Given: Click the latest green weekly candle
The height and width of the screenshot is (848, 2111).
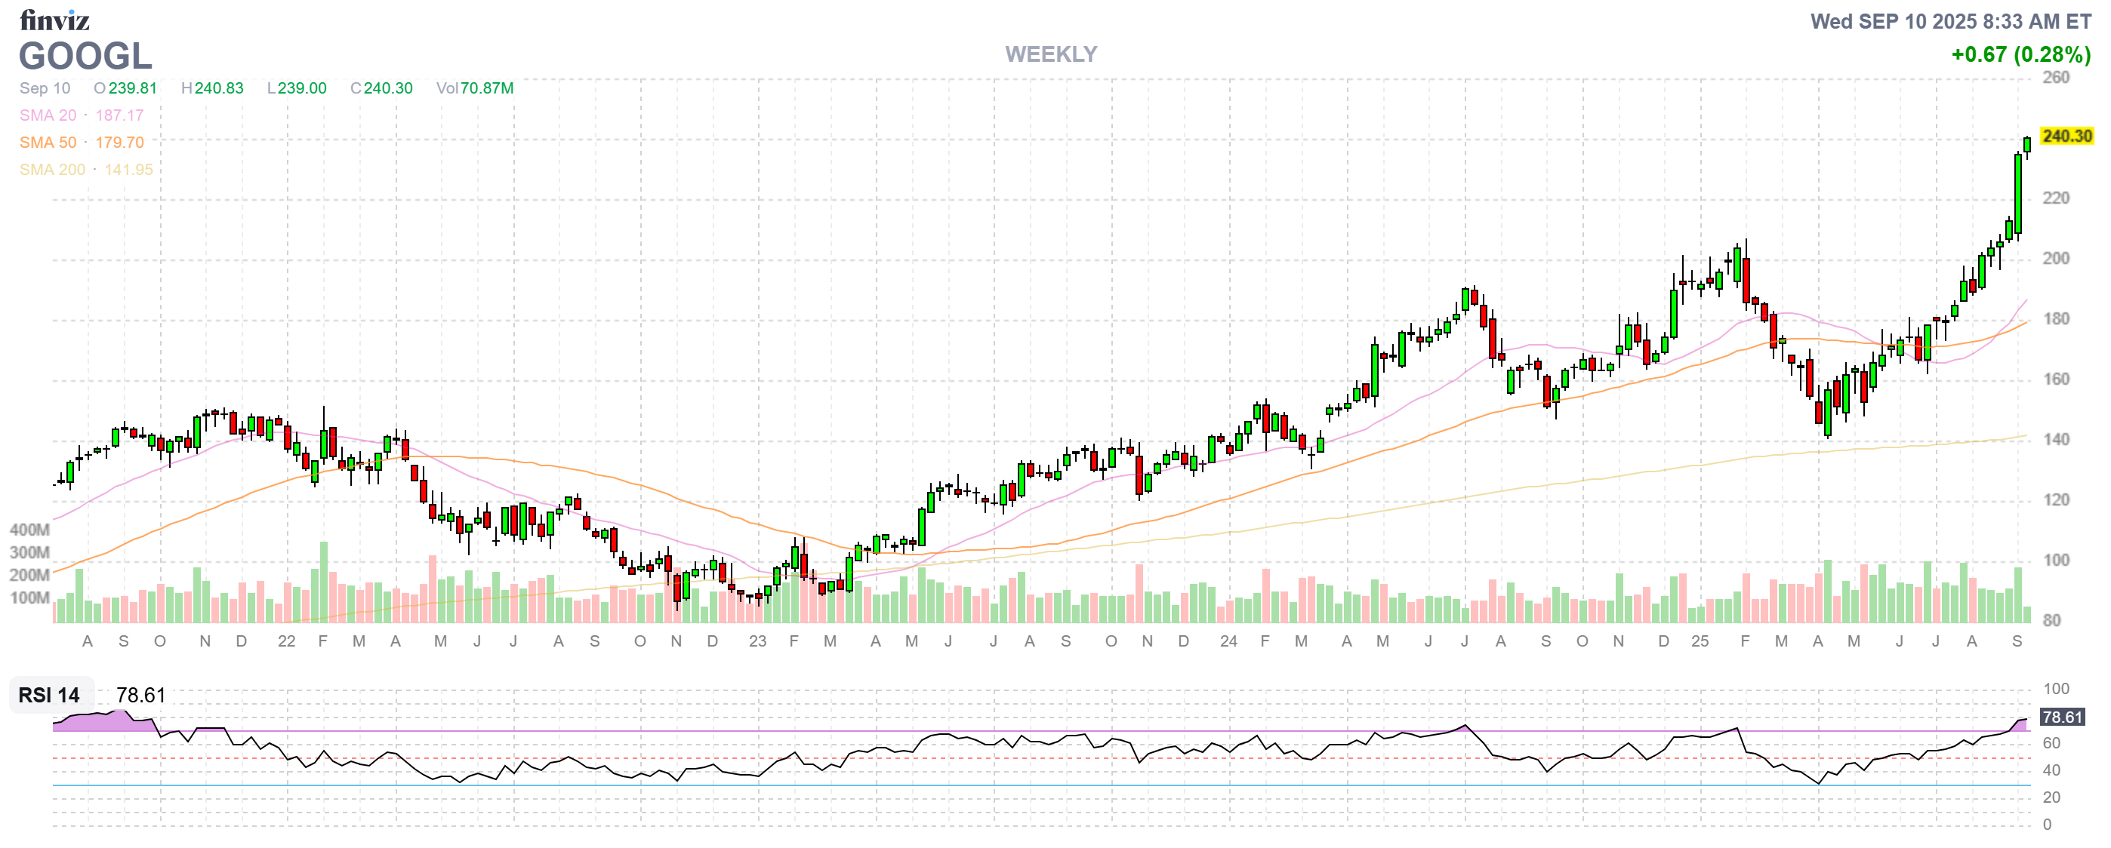Looking at the screenshot, I should [2026, 145].
